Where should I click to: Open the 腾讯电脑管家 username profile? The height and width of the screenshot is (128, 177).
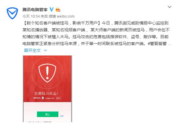click(x=35, y=10)
